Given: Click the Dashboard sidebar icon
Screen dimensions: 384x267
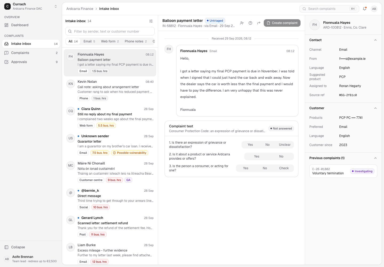Looking at the screenshot, I should (x=6, y=25).
